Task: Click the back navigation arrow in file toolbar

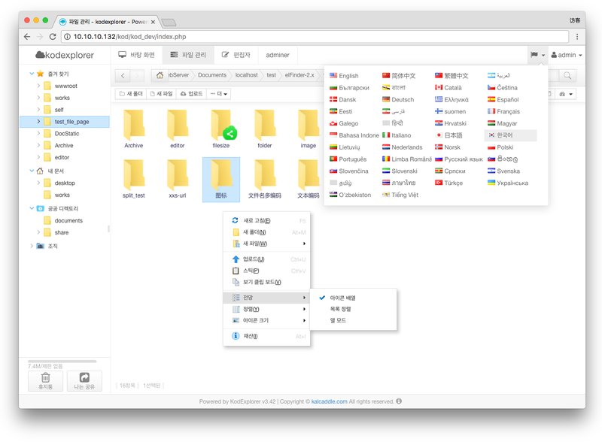Action: [123, 75]
